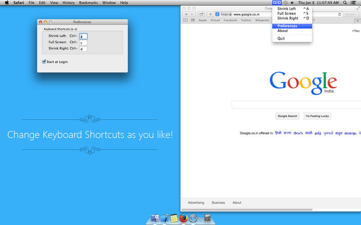Click the Shrink Right shortcut field

83,49
